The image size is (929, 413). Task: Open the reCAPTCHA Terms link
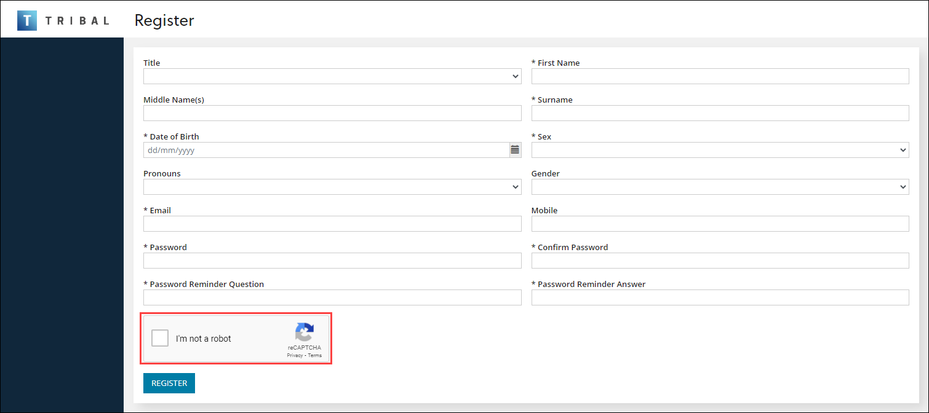(x=314, y=355)
